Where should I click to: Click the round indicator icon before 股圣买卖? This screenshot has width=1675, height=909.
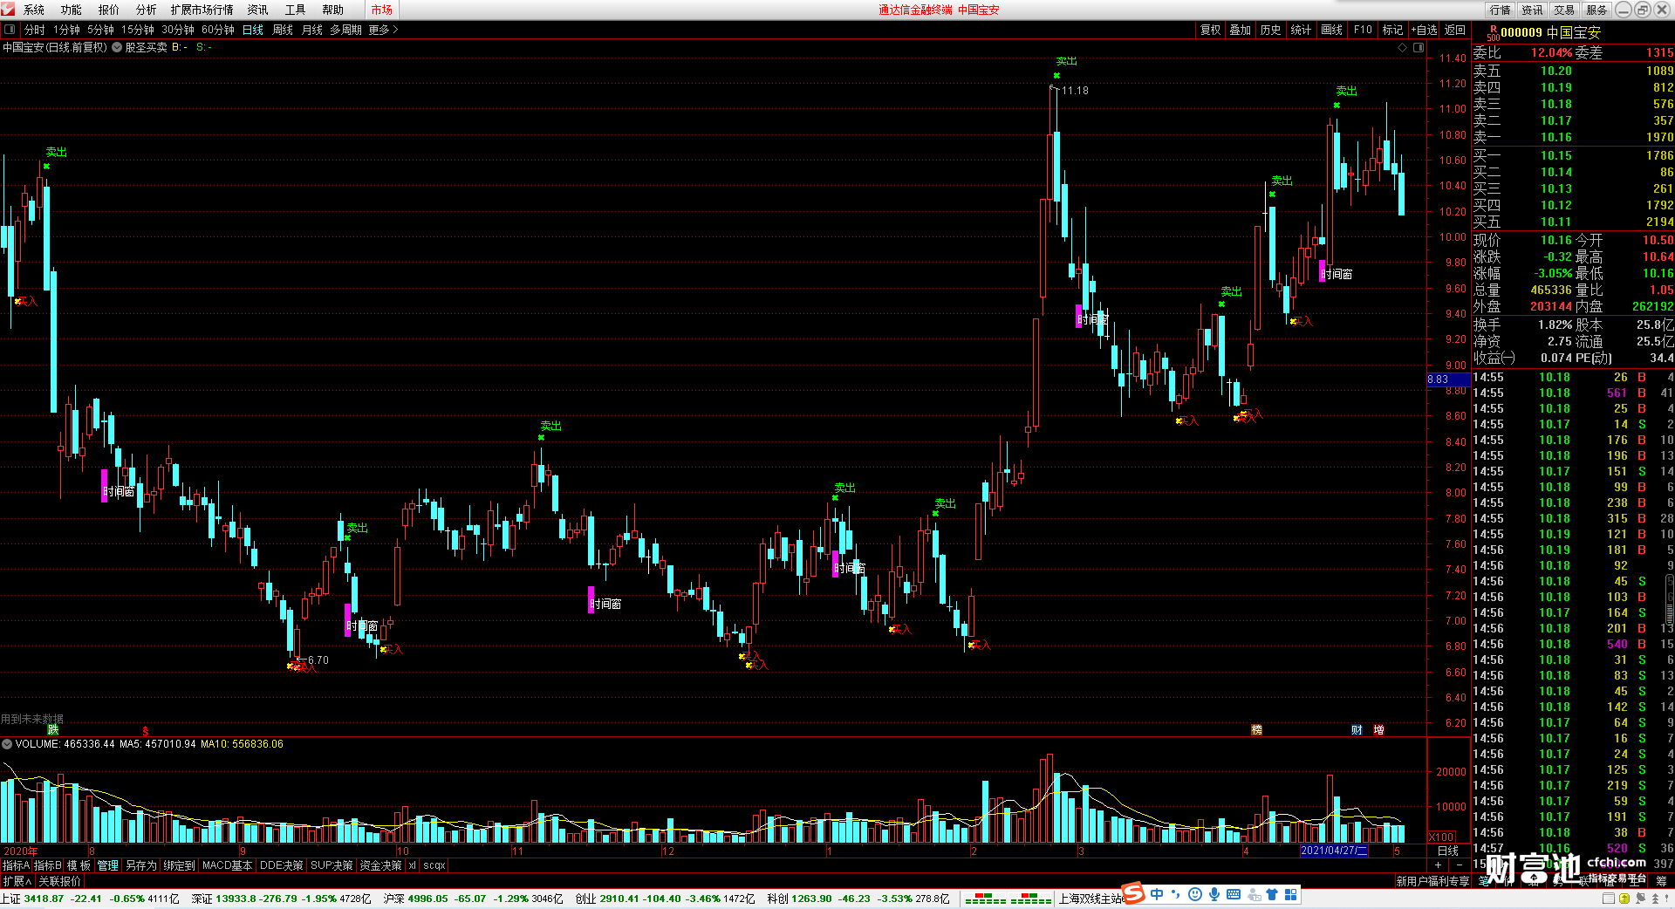[117, 48]
